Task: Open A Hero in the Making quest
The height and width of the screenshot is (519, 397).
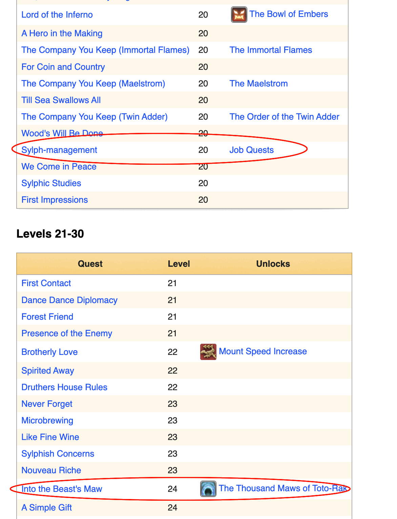Action: [x=62, y=33]
